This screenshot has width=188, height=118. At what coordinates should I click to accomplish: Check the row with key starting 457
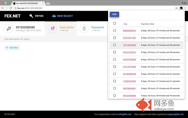coord(115,59)
